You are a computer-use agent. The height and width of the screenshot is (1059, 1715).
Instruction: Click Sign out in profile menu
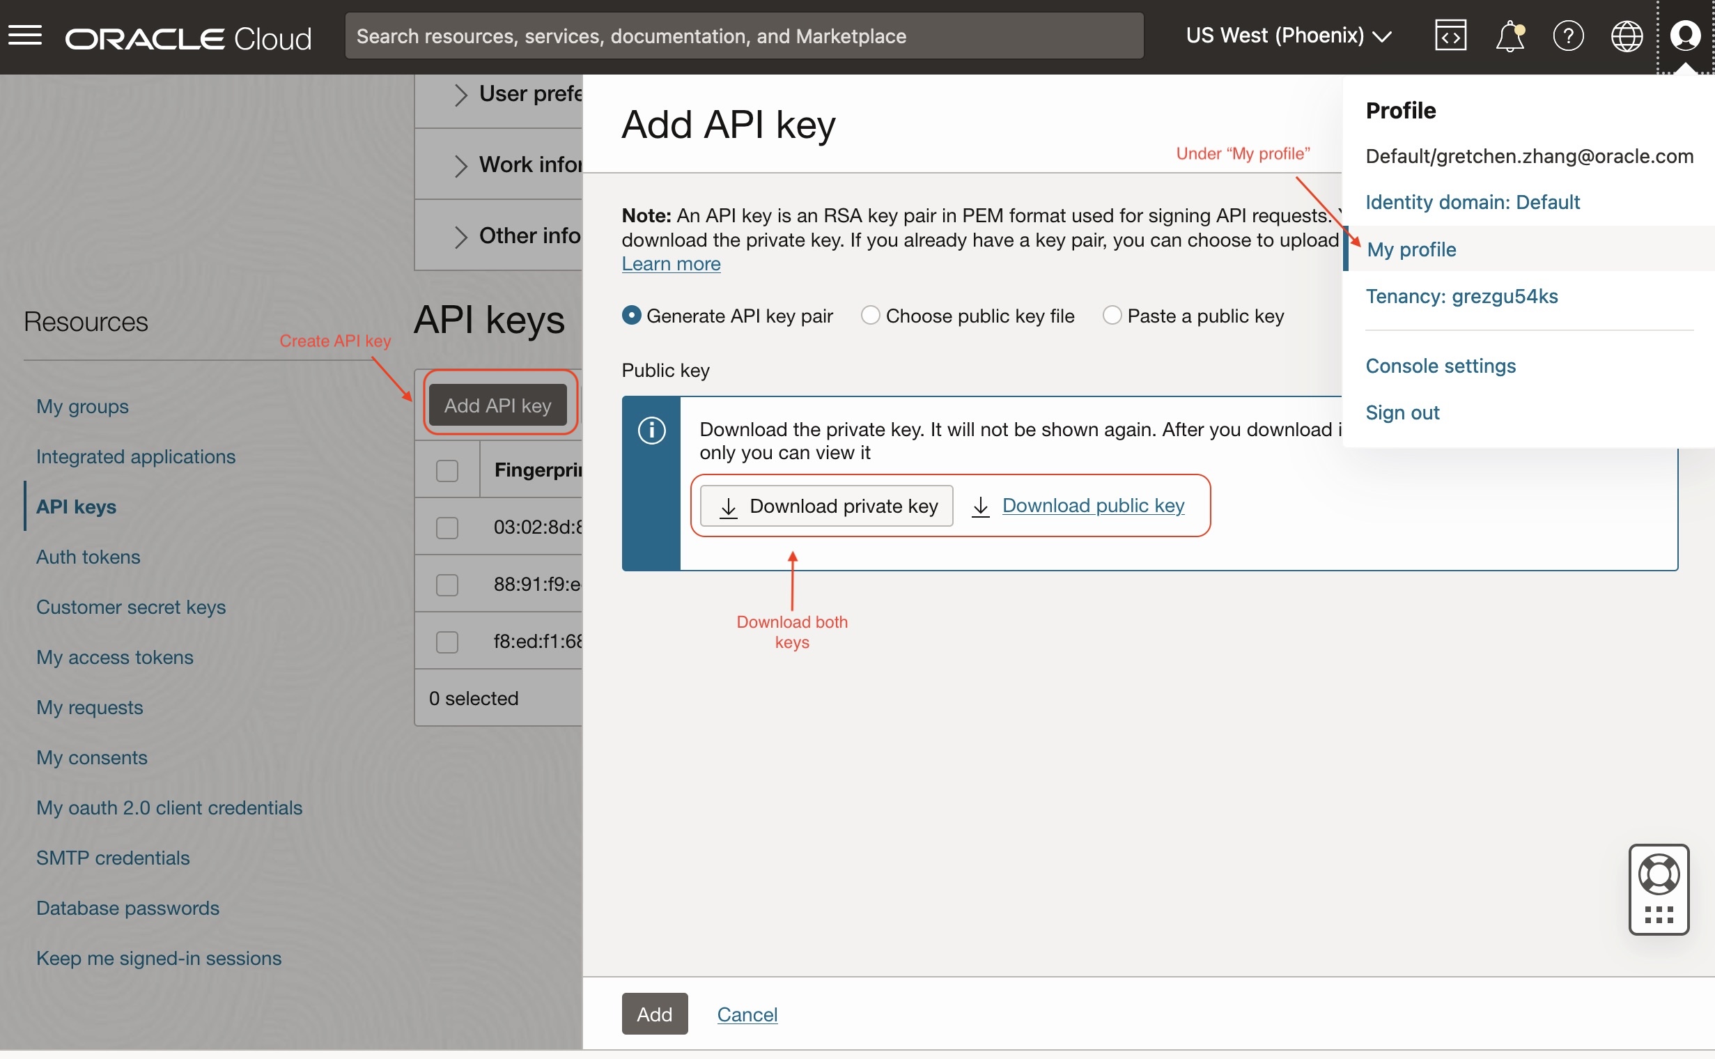coord(1402,412)
